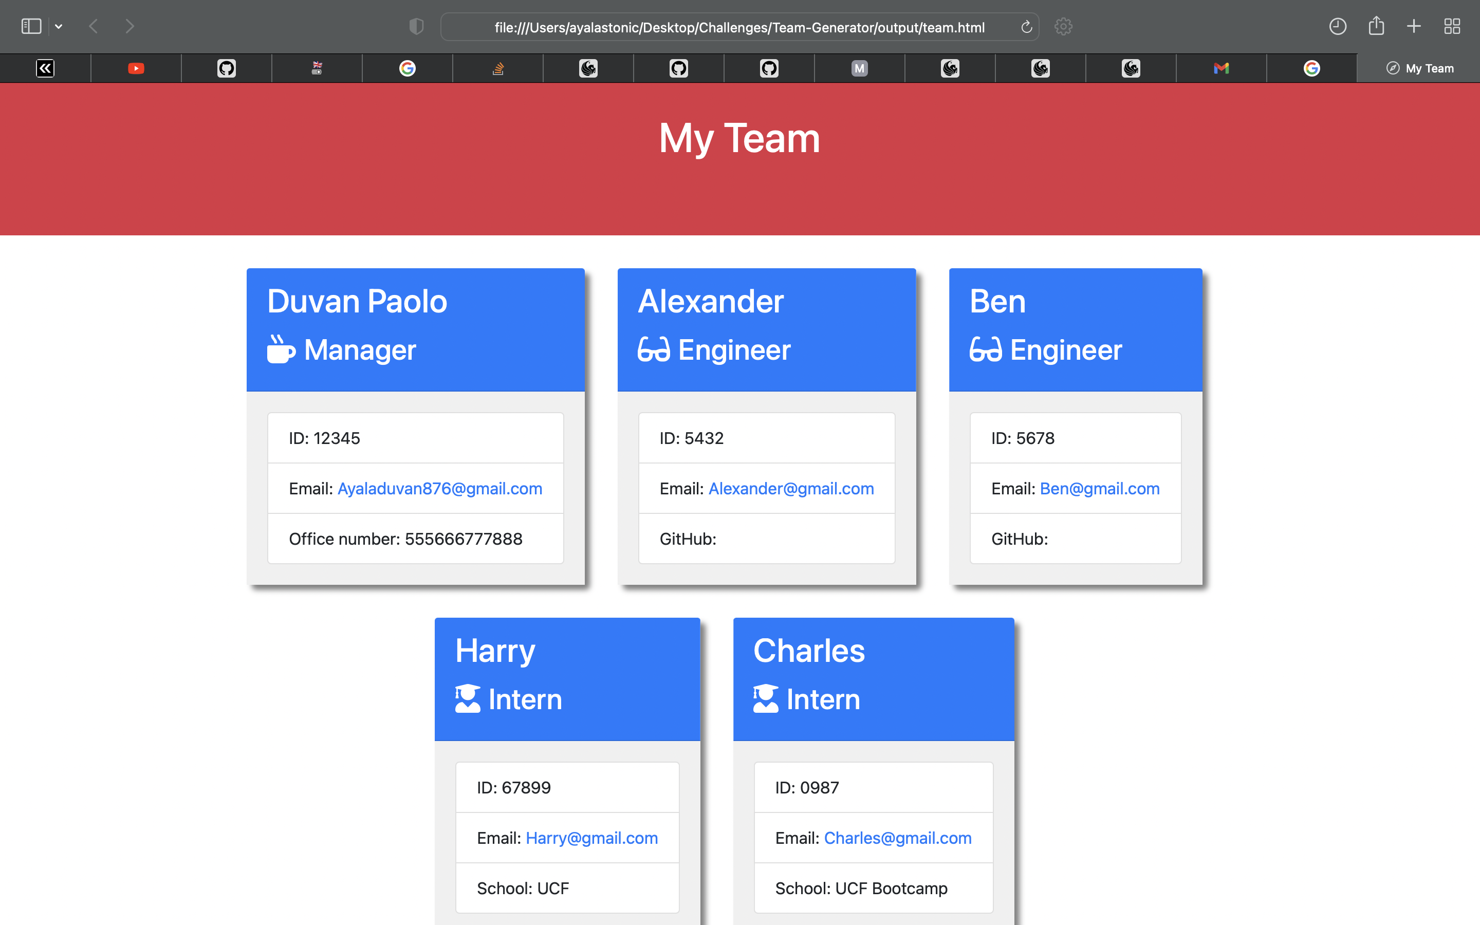Viewport: 1480px width, 925px height.
Task: Open Safari tab overview grid
Action: [1452, 26]
